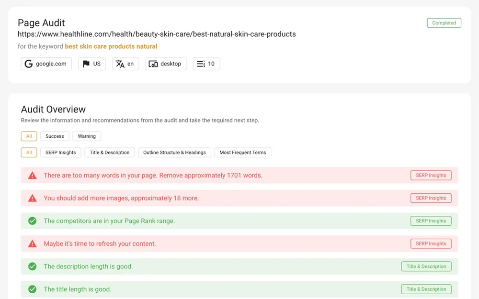Click Title & Description tag on description length row
Viewport: 479px width, 299px height.
point(426,266)
